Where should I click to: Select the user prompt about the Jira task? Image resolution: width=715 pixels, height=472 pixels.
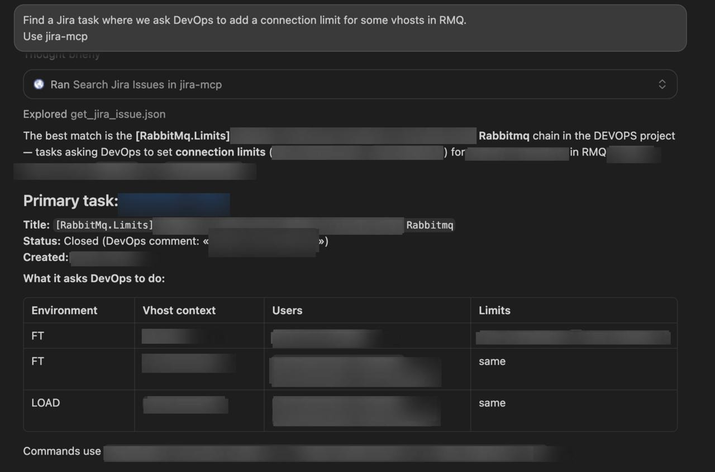click(350, 28)
